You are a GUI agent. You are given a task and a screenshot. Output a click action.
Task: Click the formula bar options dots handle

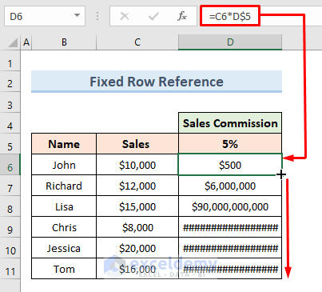[97, 16]
